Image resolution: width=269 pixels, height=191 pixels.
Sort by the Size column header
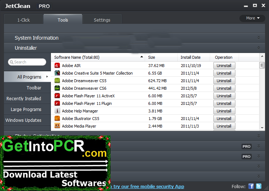161,57
